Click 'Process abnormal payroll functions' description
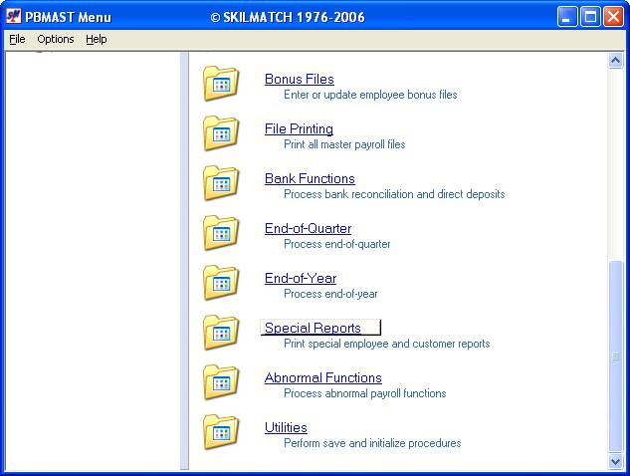This screenshot has width=630, height=476. [365, 393]
